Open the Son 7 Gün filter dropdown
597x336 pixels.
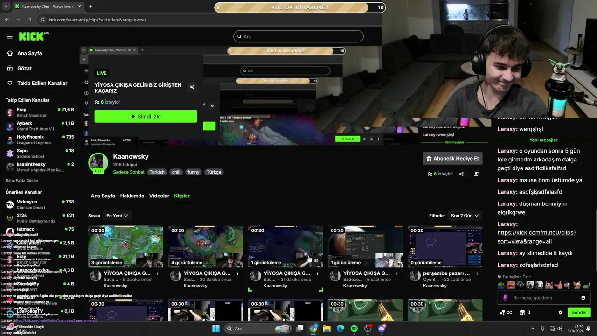pyautogui.click(x=465, y=216)
